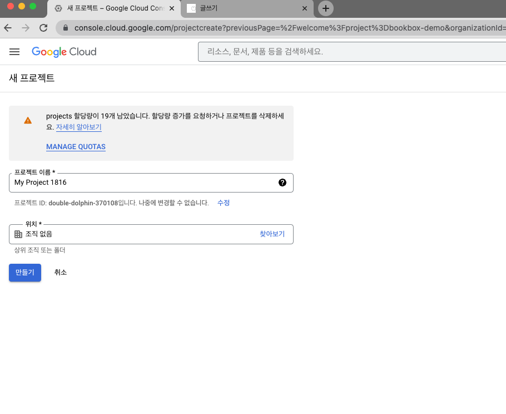The height and width of the screenshot is (414, 506).
Task: Click the lock icon in address bar
Action: click(x=66, y=28)
